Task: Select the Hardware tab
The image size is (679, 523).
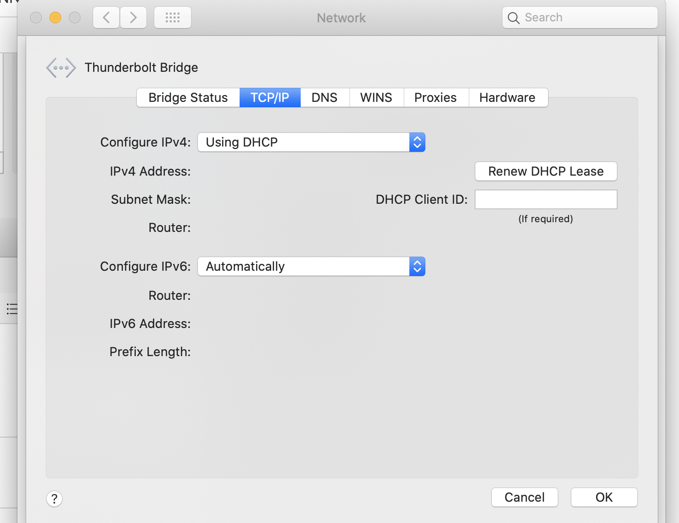Action: (507, 98)
